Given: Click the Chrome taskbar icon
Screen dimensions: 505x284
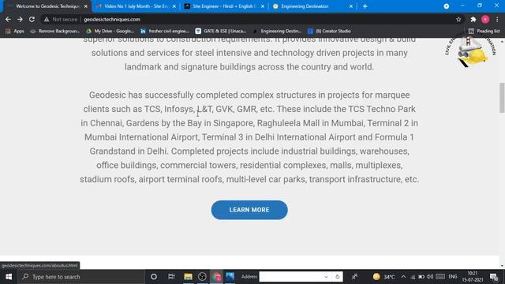Looking at the screenshot, I should (x=216, y=277).
